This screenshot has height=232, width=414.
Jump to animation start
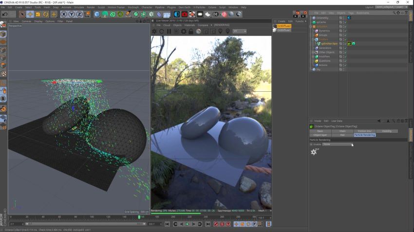click(x=167, y=224)
